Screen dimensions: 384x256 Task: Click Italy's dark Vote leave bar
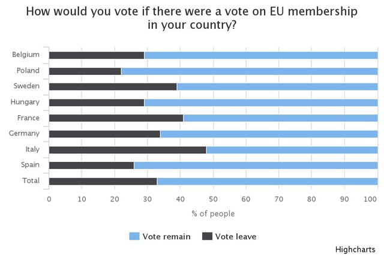tap(127, 149)
